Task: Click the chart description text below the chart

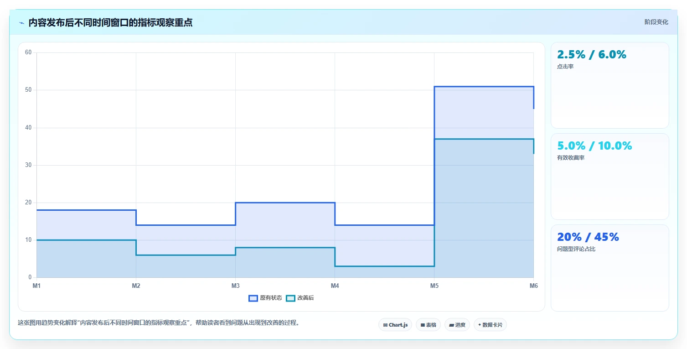Action: [x=159, y=323]
